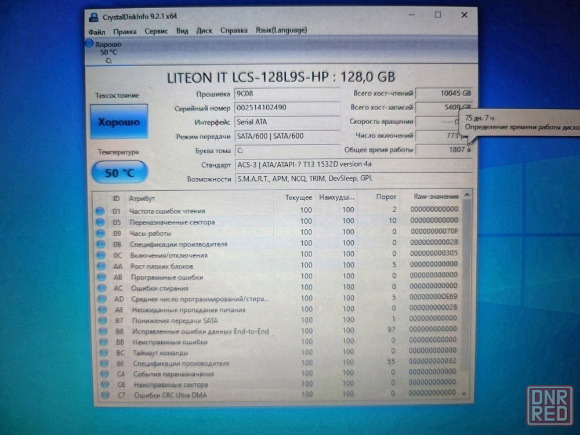Viewport: 580px width, 435px height.
Task: Click status icon of row AA Рост плохих блоков
Action: coord(101,266)
